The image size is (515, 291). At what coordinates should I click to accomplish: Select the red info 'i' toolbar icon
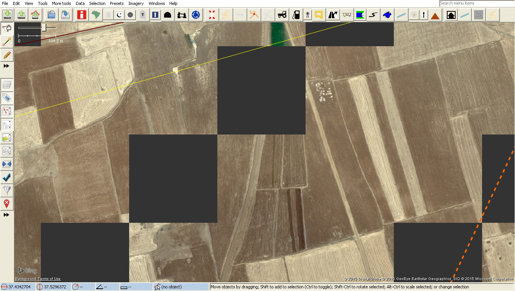pyautogui.click(x=81, y=15)
